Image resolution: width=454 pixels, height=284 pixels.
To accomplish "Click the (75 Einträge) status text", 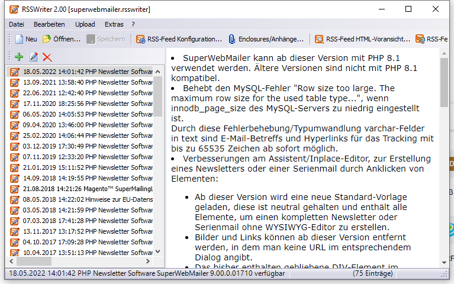I will click(373, 273).
